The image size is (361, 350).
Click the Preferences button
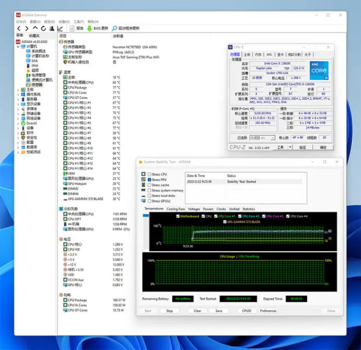(x=268, y=311)
